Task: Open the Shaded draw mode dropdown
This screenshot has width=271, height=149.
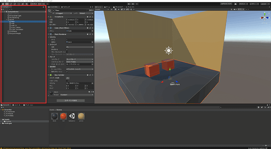Action: pos(102,9)
